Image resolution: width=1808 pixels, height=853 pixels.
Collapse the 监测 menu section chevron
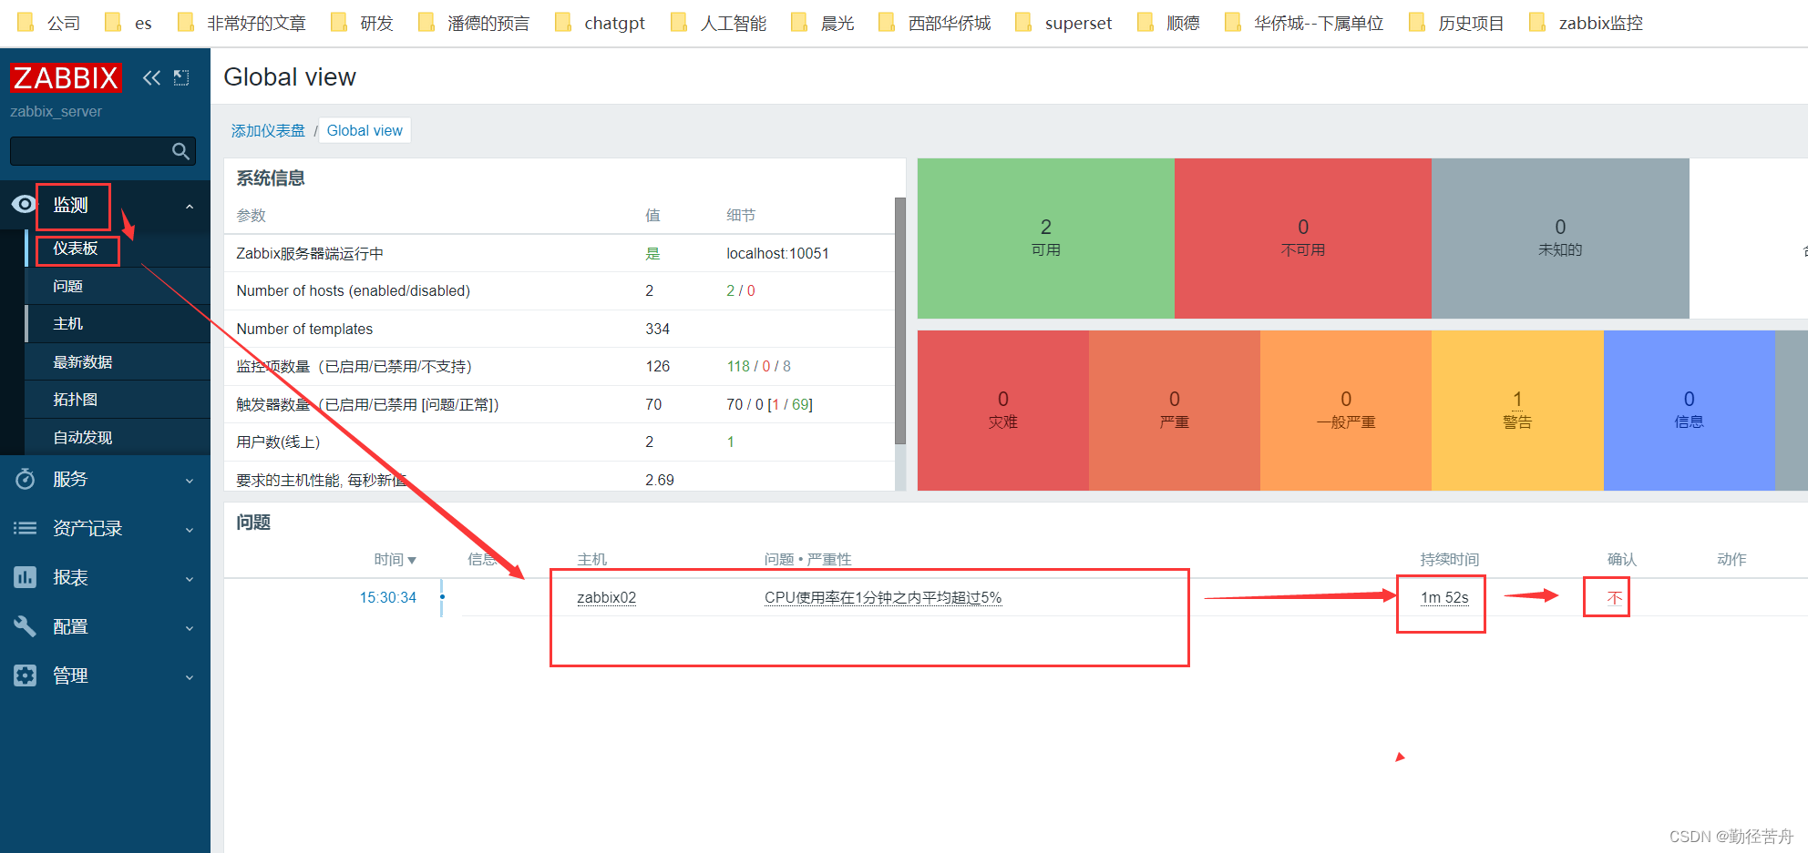(190, 207)
